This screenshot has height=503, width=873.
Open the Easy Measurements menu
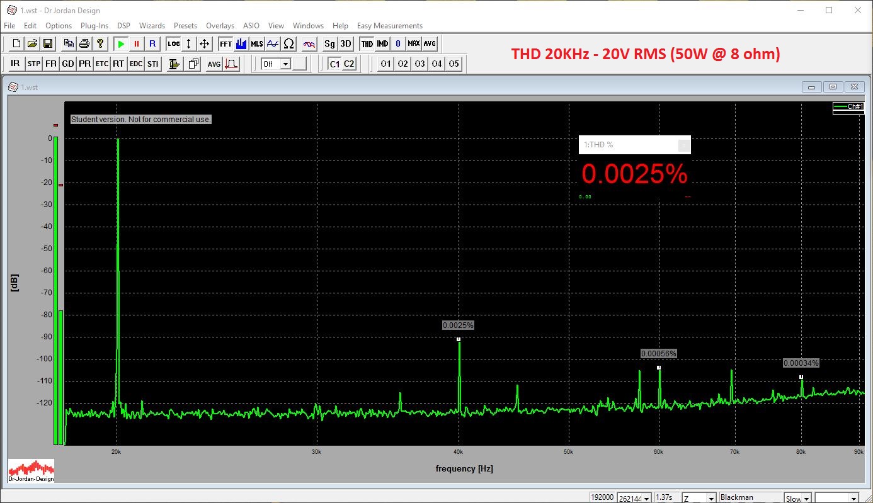(389, 26)
